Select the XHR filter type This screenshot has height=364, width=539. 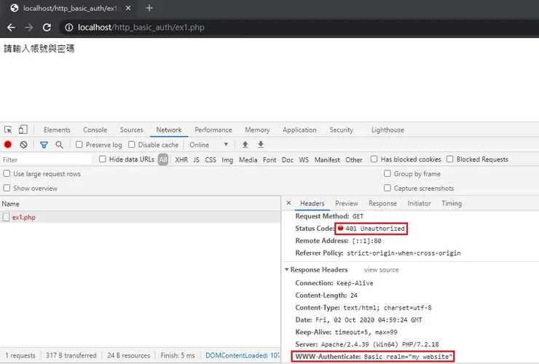(x=181, y=159)
